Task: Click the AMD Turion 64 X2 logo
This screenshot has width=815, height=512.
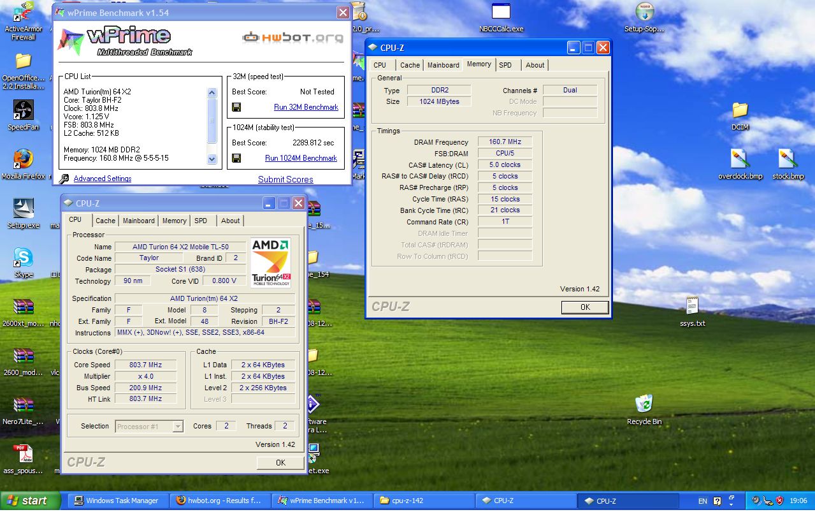Action: click(x=271, y=263)
